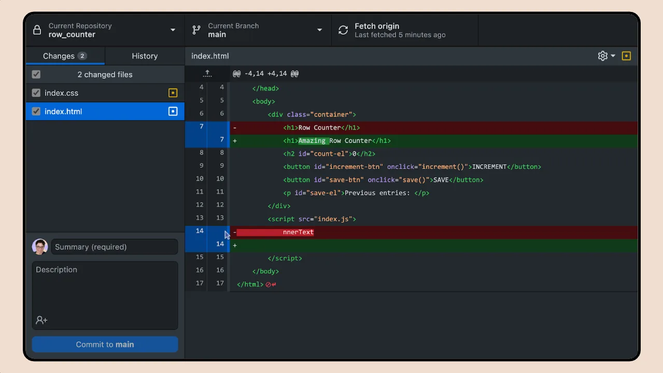This screenshot has height=373, width=663.
Task: Click the index.html diff header filename
Action: pyautogui.click(x=210, y=56)
